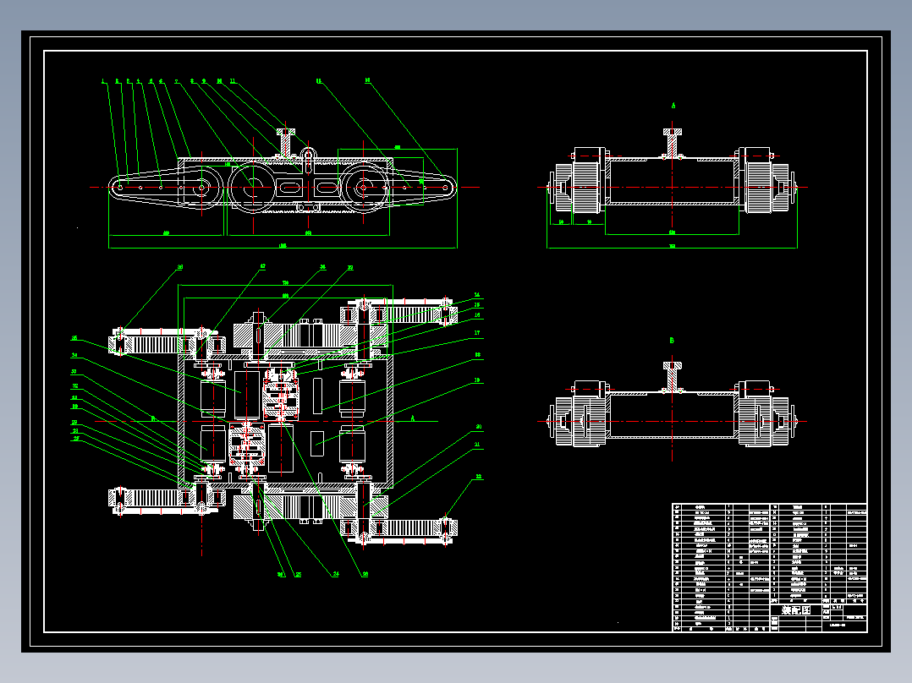Click the section view label B
912x683 pixels.
(672, 341)
